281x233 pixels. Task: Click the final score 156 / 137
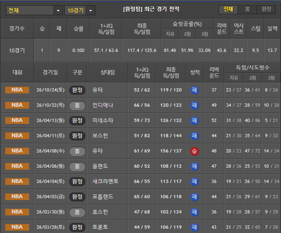[171, 151]
